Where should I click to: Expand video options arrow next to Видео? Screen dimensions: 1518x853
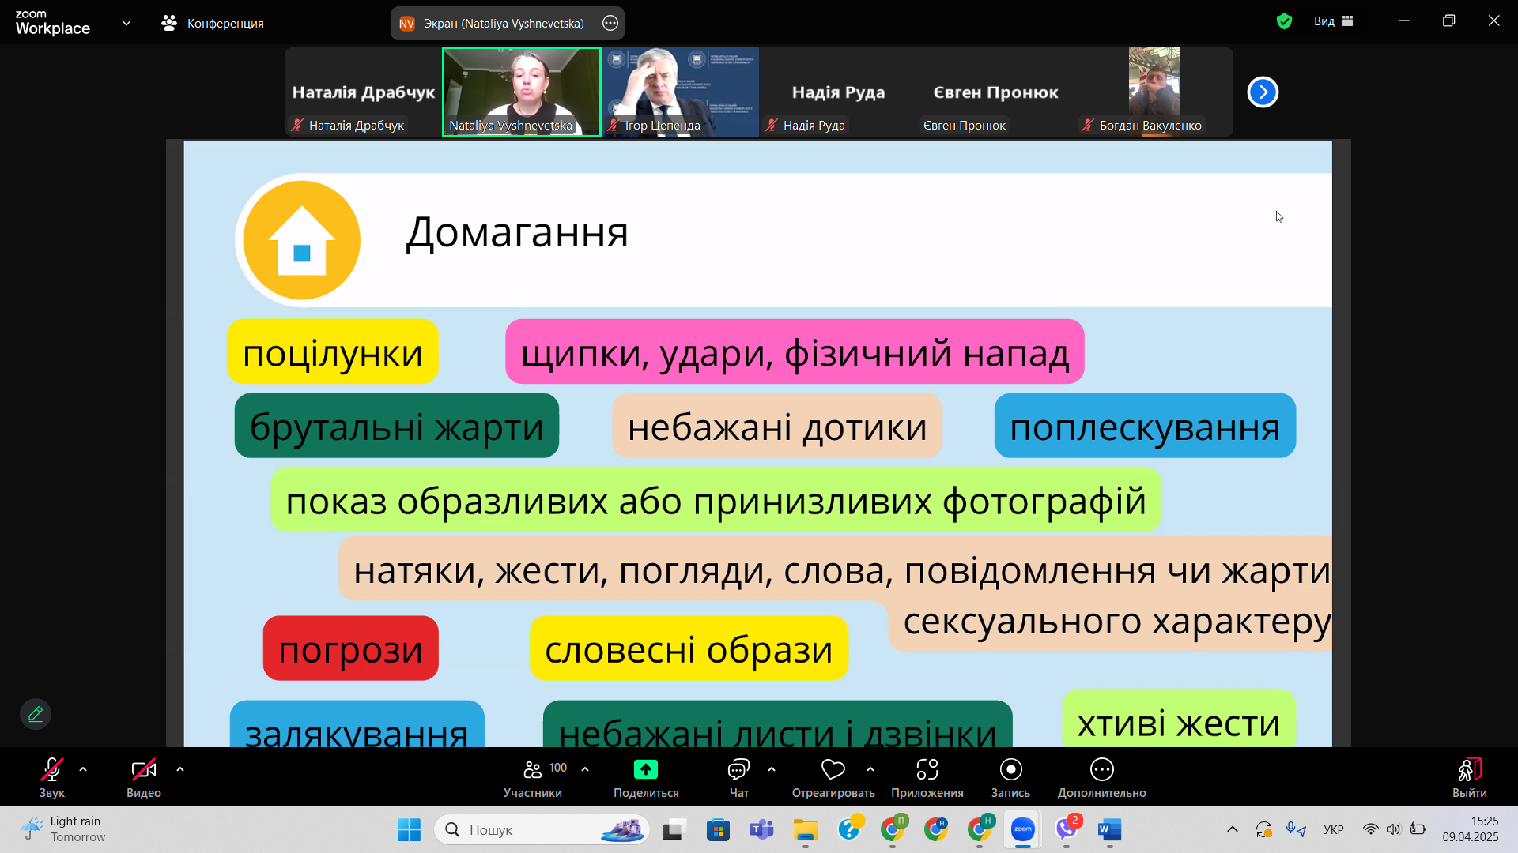(x=180, y=768)
